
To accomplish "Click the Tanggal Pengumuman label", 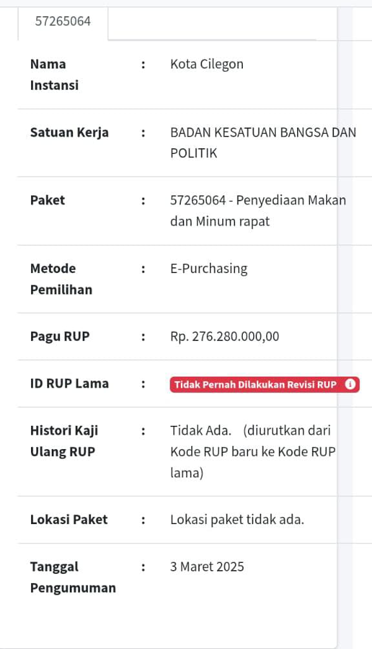I will pyautogui.click(x=73, y=577).
